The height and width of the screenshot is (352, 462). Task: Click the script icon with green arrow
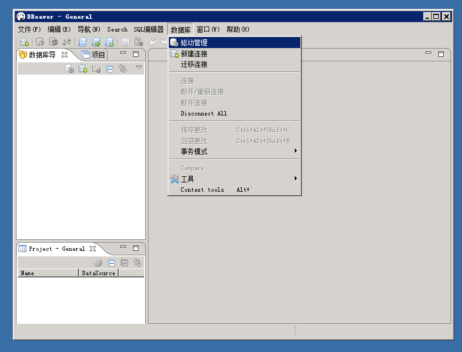pos(96,42)
